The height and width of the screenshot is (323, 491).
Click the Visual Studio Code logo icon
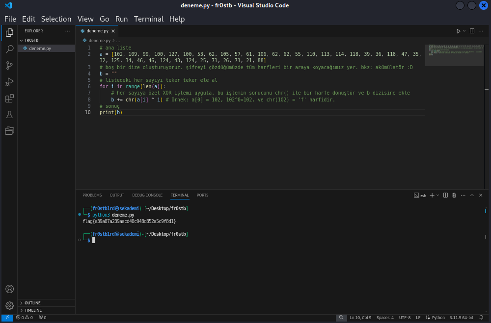point(8,5)
